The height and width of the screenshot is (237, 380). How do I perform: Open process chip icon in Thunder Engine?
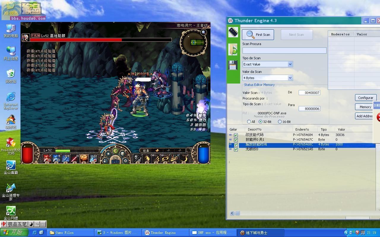(233, 32)
